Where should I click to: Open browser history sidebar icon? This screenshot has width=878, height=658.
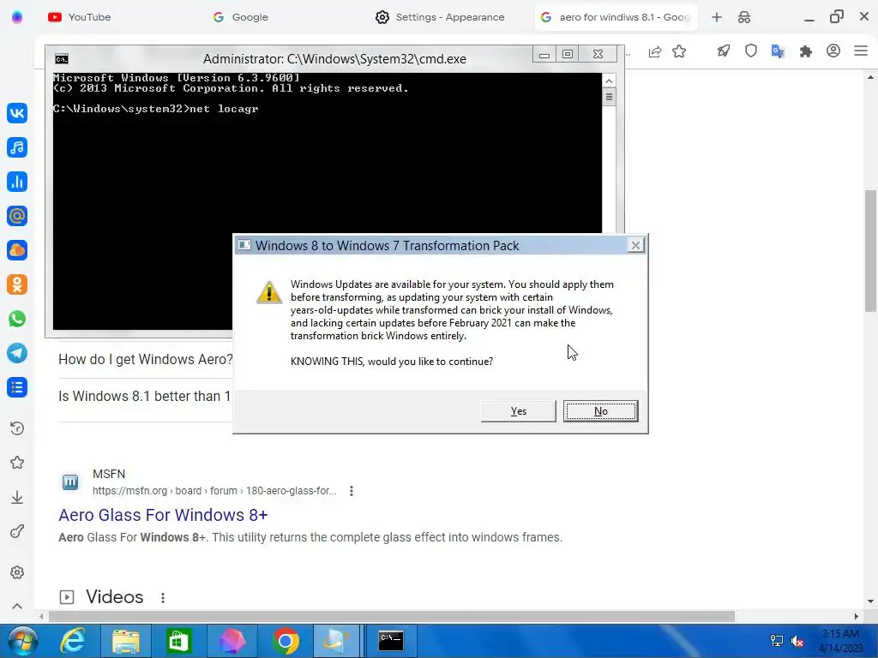pyautogui.click(x=17, y=428)
